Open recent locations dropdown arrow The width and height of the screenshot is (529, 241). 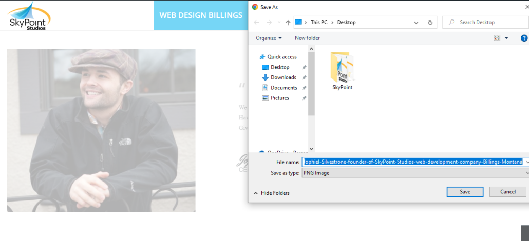(279, 22)
